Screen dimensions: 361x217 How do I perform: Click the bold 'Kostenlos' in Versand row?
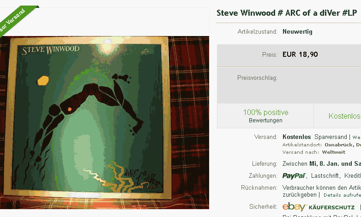296,137
